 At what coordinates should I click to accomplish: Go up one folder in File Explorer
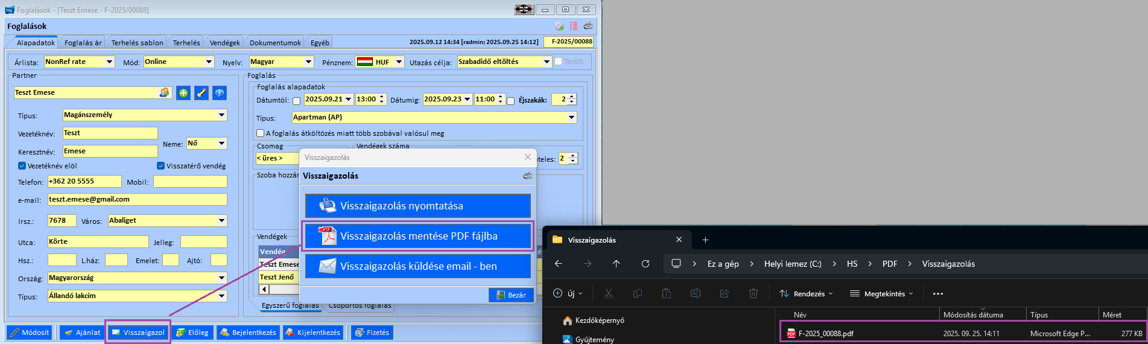[616, 264]
